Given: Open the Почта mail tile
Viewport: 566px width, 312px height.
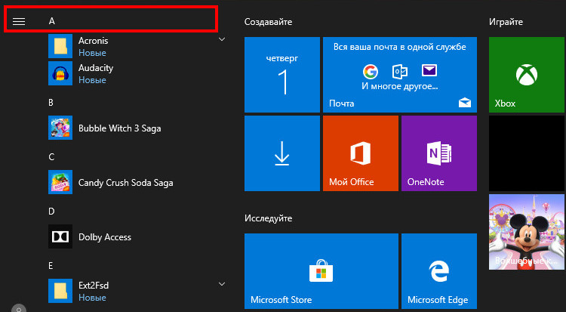Looking at the screenshot, I should 399,75.
